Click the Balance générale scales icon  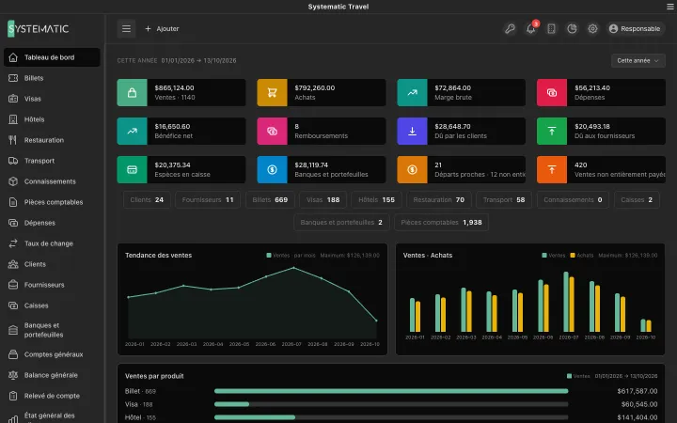coord(13,375)
